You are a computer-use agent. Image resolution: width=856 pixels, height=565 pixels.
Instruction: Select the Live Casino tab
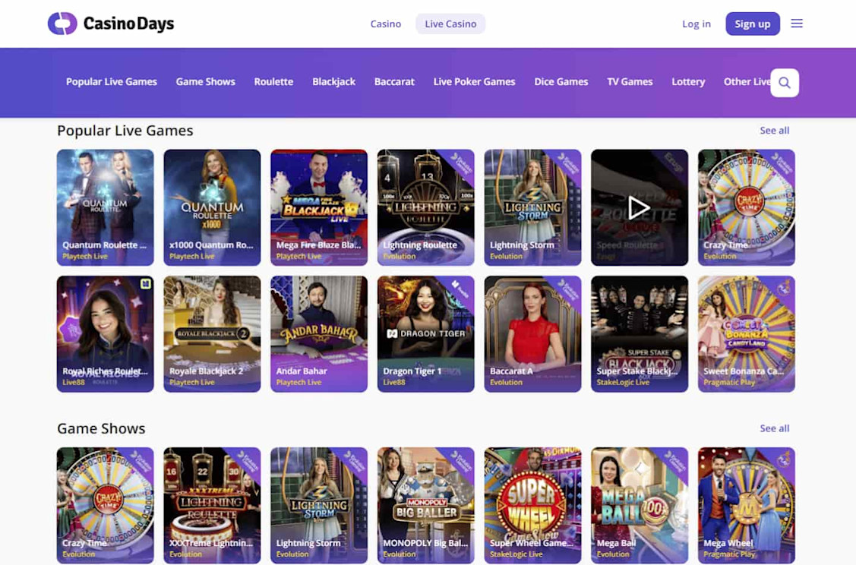coord(450,24)
